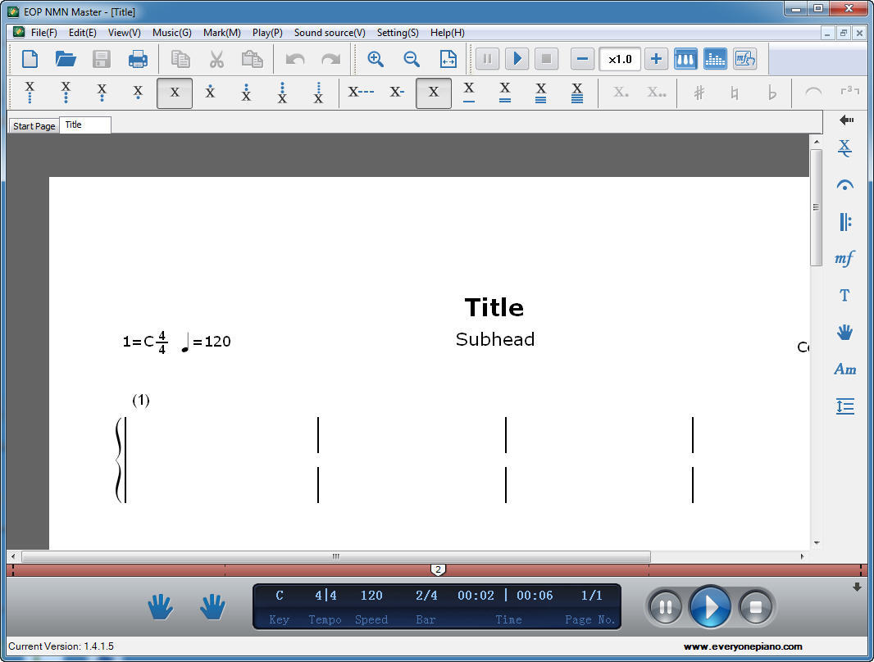The height and width of the screenshot is (662, 874).
Task: Increase playback speed above x1.0
Action: (656, 58)
